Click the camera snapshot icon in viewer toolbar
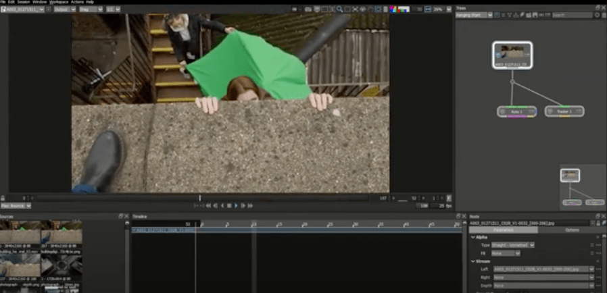The height and width of the screenshot is (293, 607). click(308, 9)
